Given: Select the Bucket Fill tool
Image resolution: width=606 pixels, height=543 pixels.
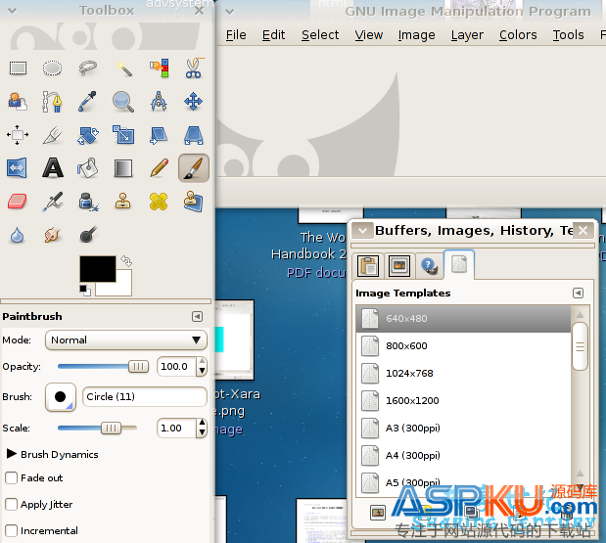Looking at the screenshot, I should 88,168.
